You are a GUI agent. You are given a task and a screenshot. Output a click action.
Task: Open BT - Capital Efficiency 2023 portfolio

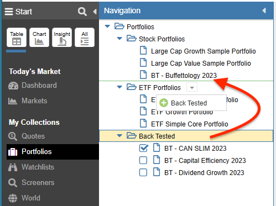point(205,161)
